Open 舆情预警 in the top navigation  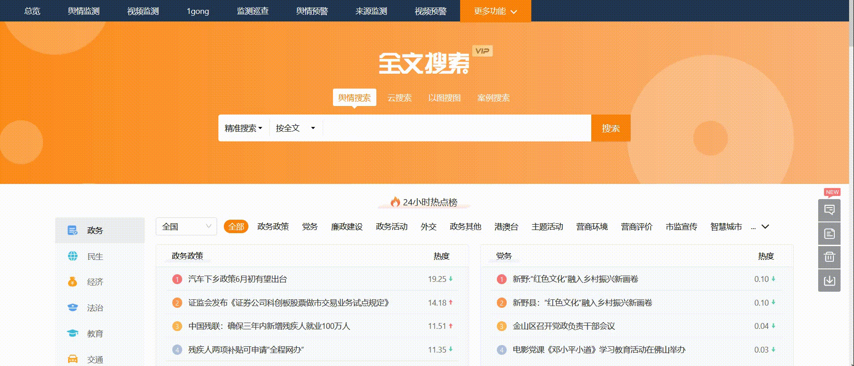[312, 11]
